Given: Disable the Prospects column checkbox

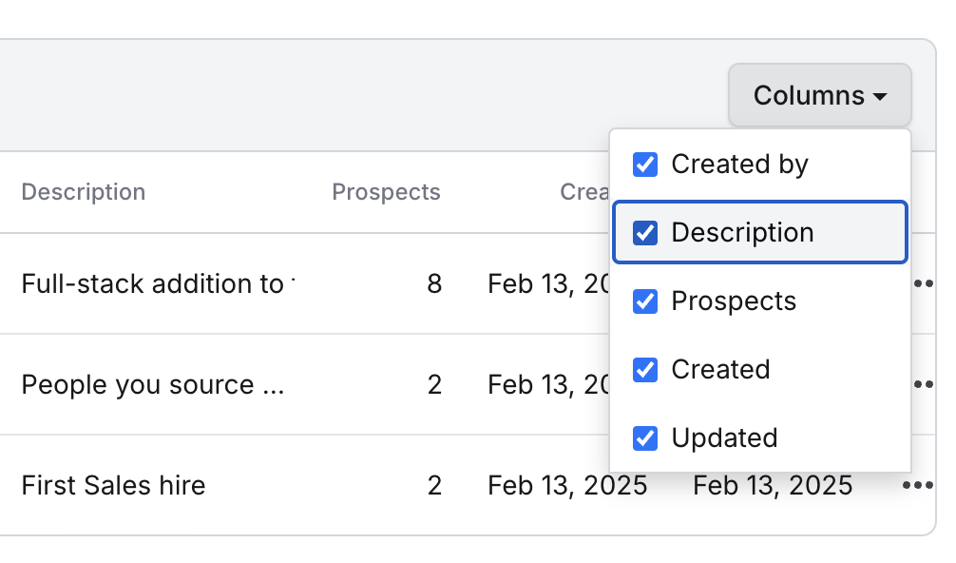Looking at the screenshot, I should pos(645,301).
